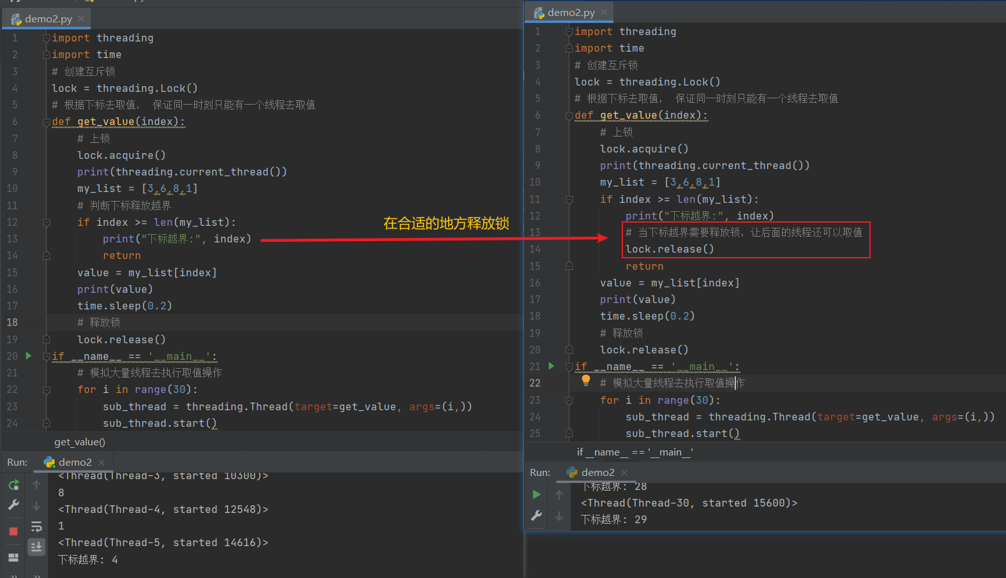Viewport: 1006px width, 578px height.
Task: Collapse the for loop fold at right line 23
Action: pos(569,400)
